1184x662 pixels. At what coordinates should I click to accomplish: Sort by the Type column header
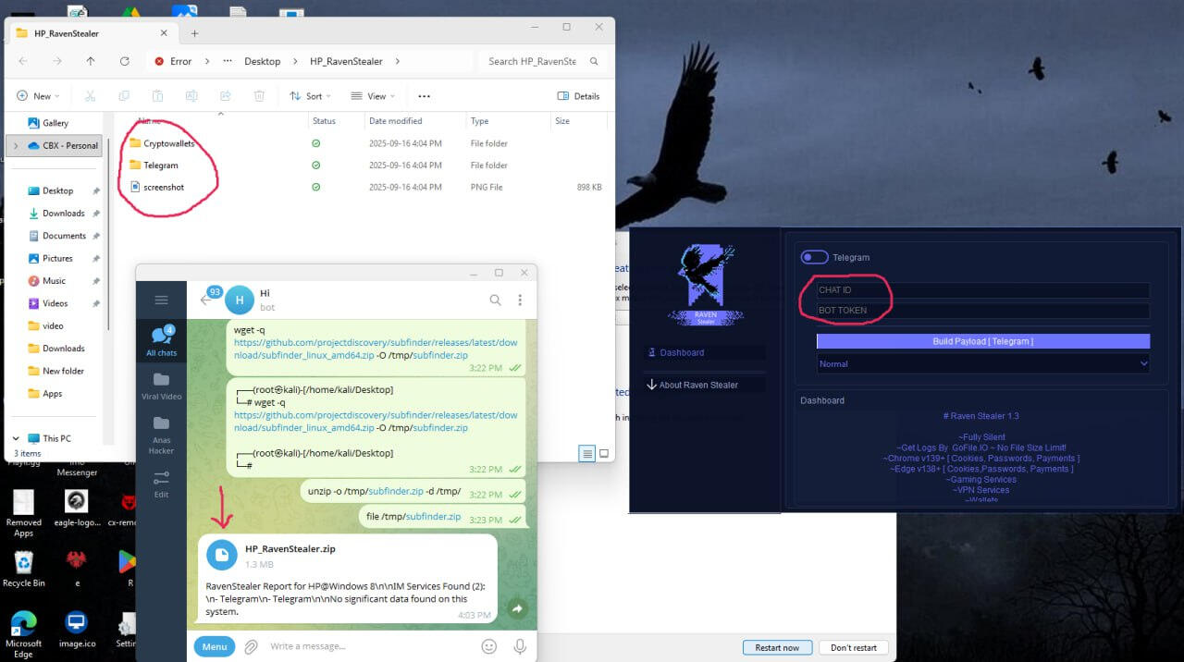[x=479, y=121]
